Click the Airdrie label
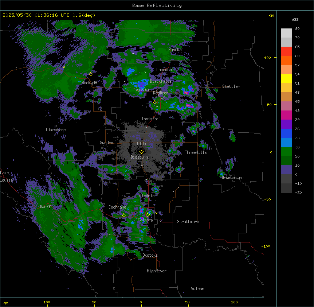Image resolution: width=314 pixels, height=307 pixels. (x=147, y=196)
